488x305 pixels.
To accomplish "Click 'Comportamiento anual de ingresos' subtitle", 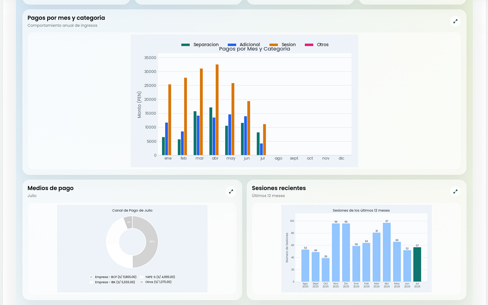I will click(62, 25).
